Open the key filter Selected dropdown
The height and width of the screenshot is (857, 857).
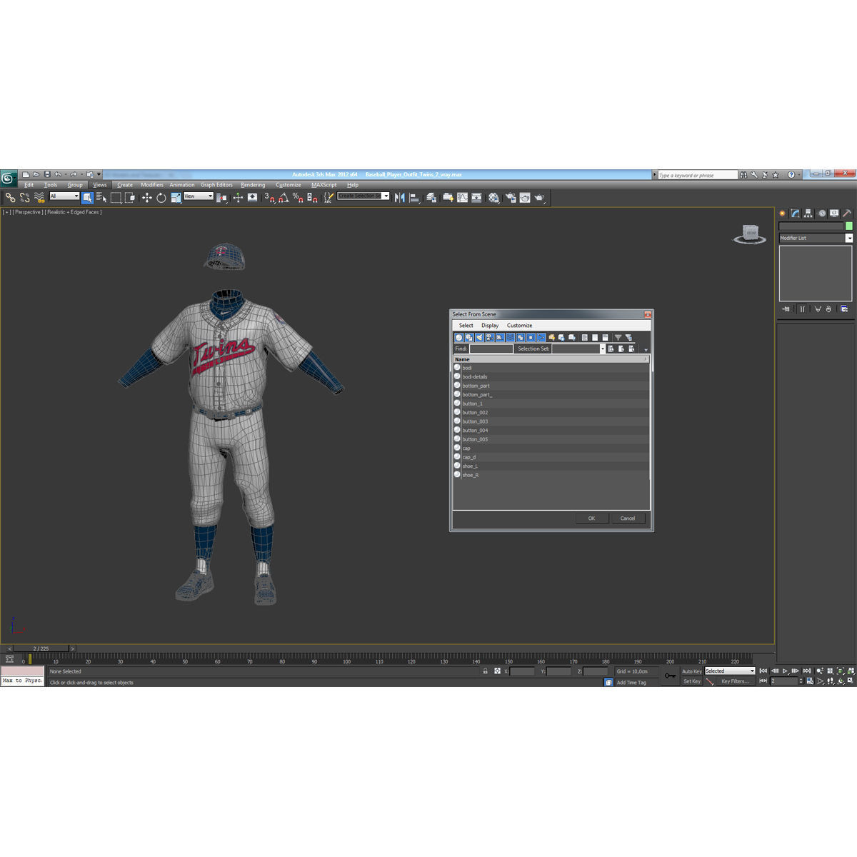[x=730, y=671]
